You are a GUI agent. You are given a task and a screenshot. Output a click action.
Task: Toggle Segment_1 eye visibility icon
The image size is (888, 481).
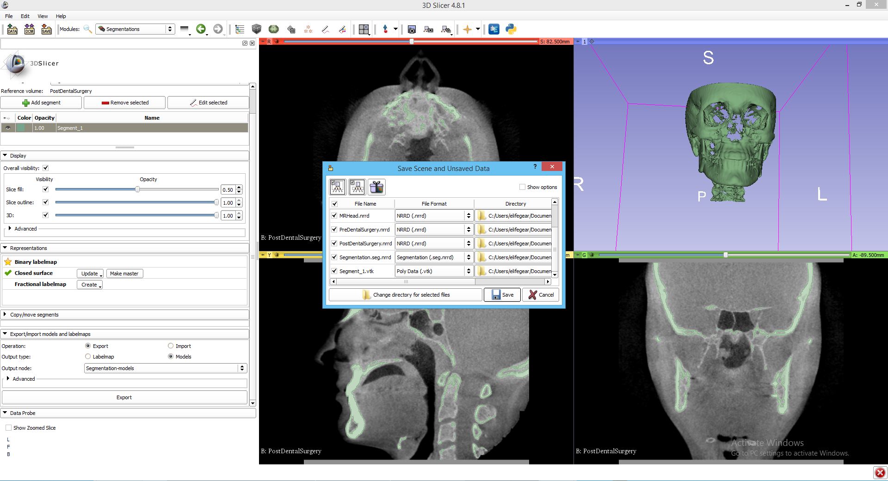point(8,128)
